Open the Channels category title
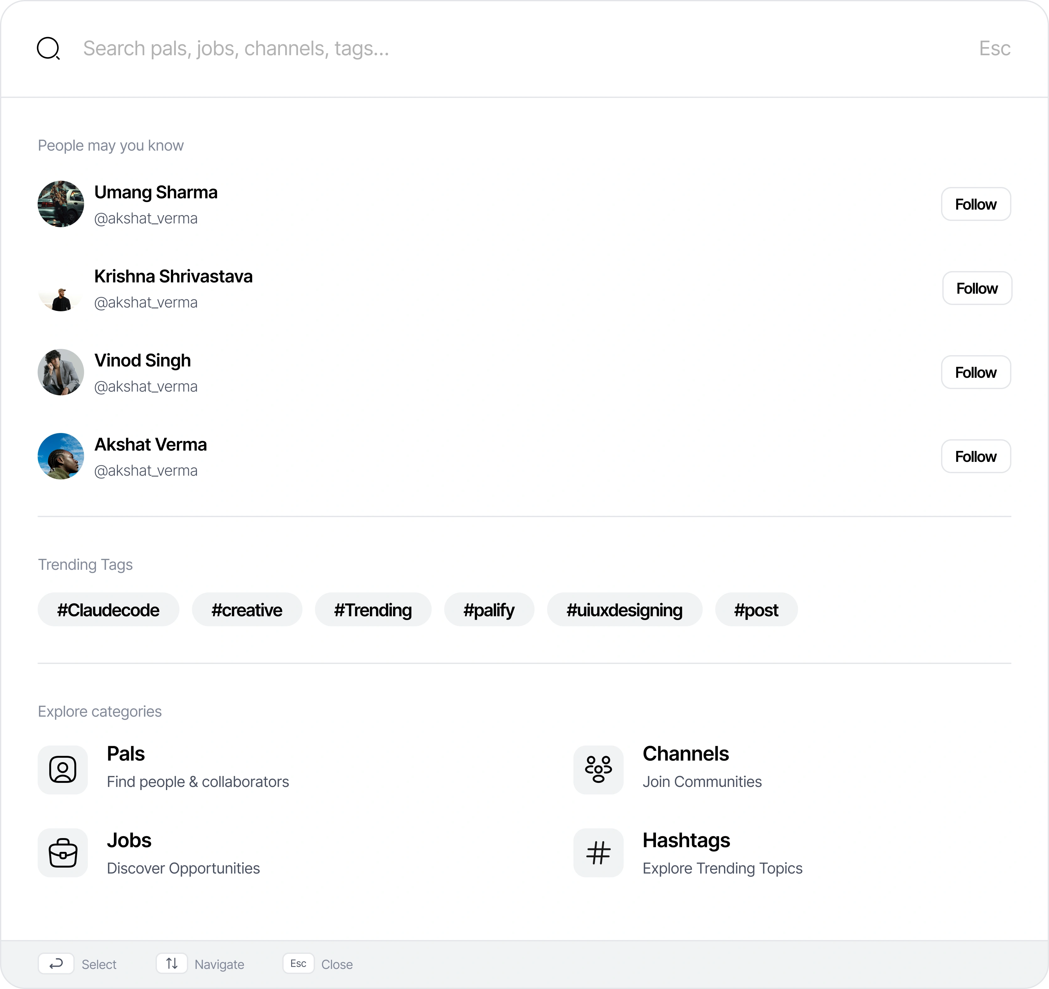 (685, 754)
